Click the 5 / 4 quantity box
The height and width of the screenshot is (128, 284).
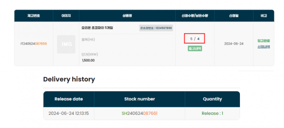point(195,38)
